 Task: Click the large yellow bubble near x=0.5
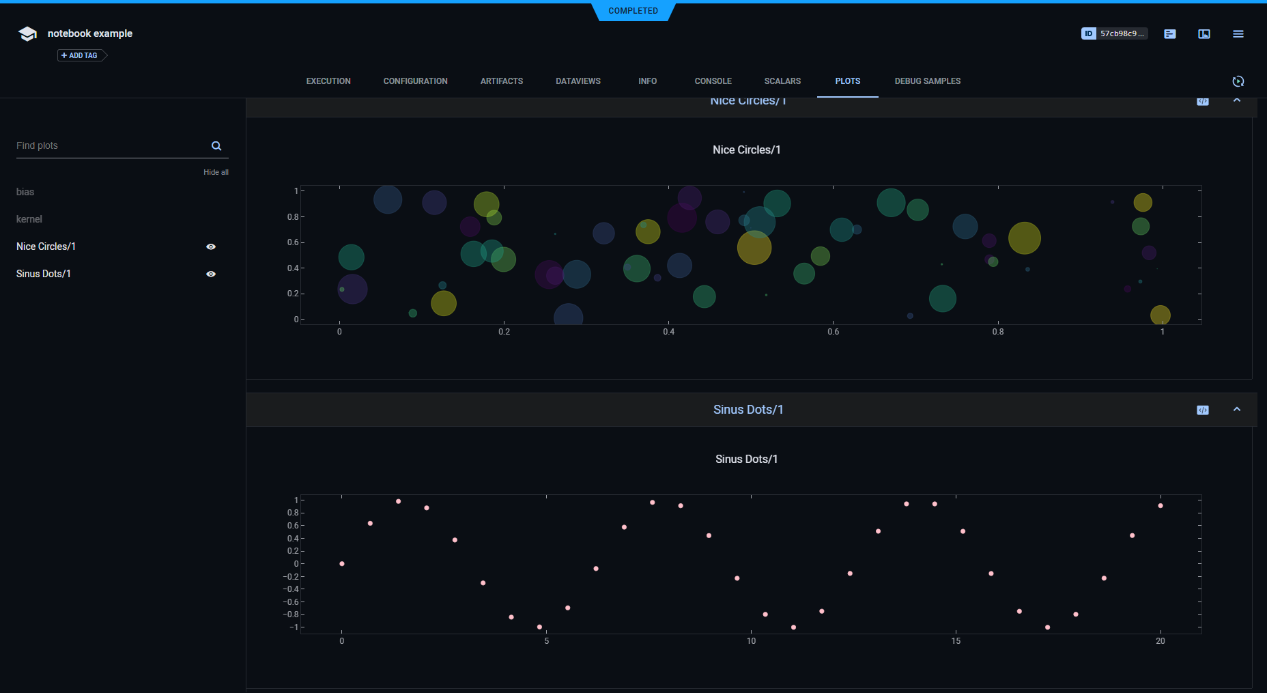click(754, 248)
